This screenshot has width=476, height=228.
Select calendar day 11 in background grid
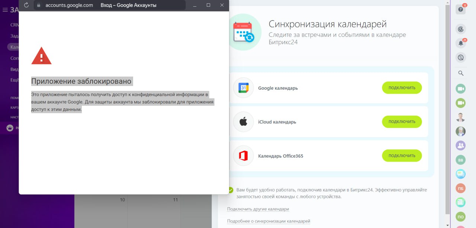pyautogui.click(x=176, y=200)
